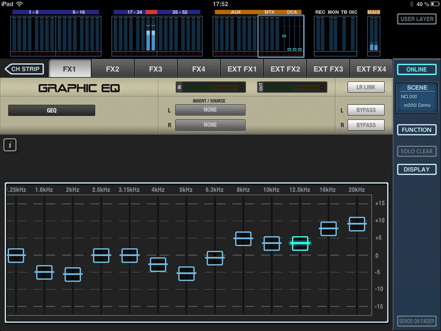
Task: Toggle the LR LINK button
Action: [366, 87]
